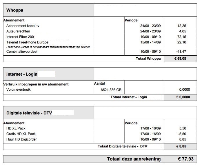Screen dimensions: 200x166
Task: Click the Combinatievoordeel amount -41,47
Action: (x=181, y=52)
